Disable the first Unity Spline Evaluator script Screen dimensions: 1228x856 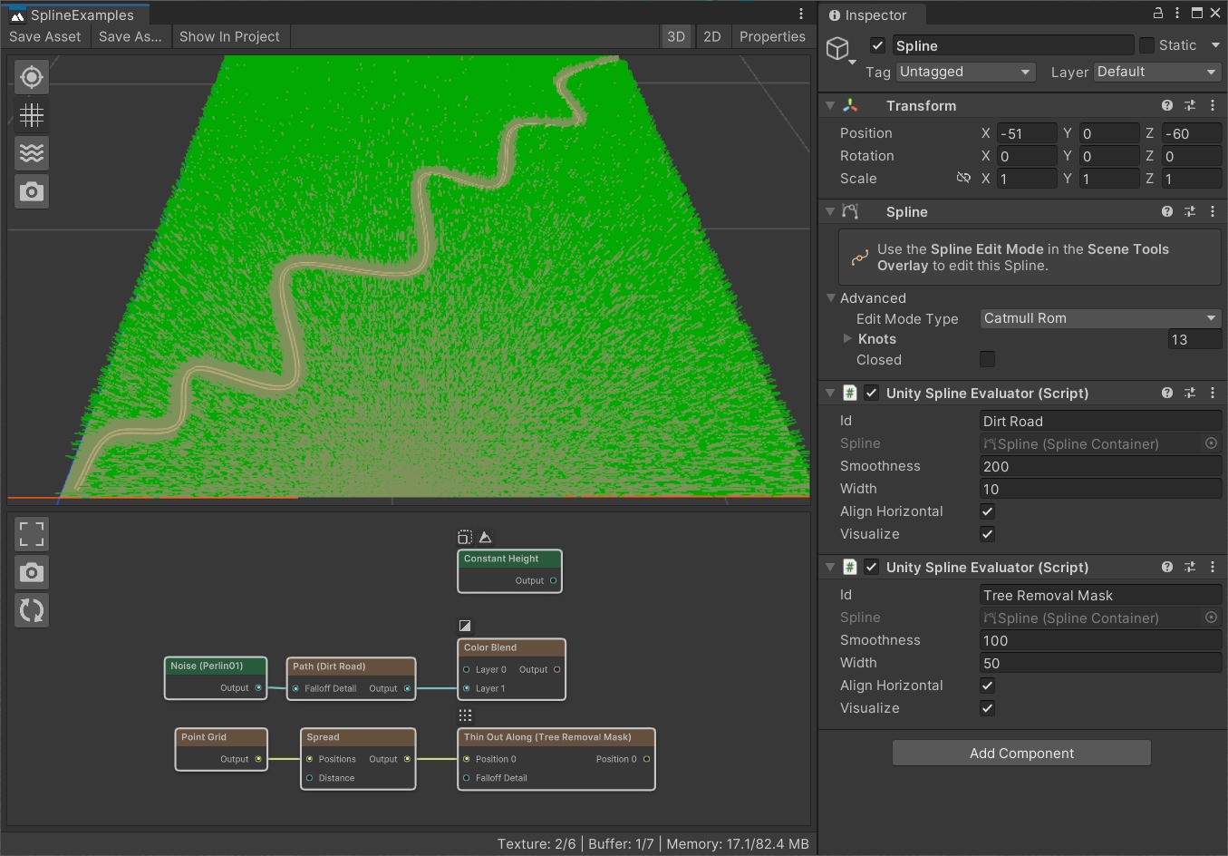pyautogui.click(x=871, y=393)
